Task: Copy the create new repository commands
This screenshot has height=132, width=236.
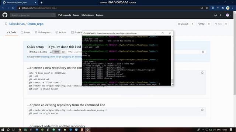Action: (x=202, y=73)
